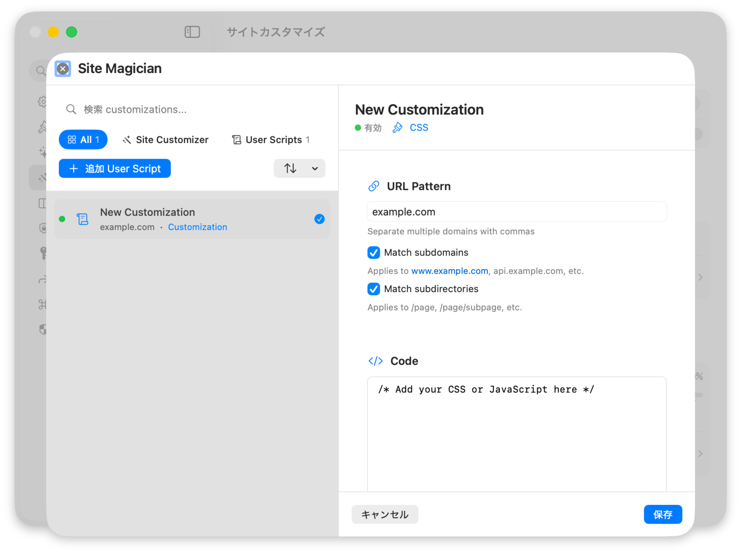Close the Site Magician dialog

[63, 69]
